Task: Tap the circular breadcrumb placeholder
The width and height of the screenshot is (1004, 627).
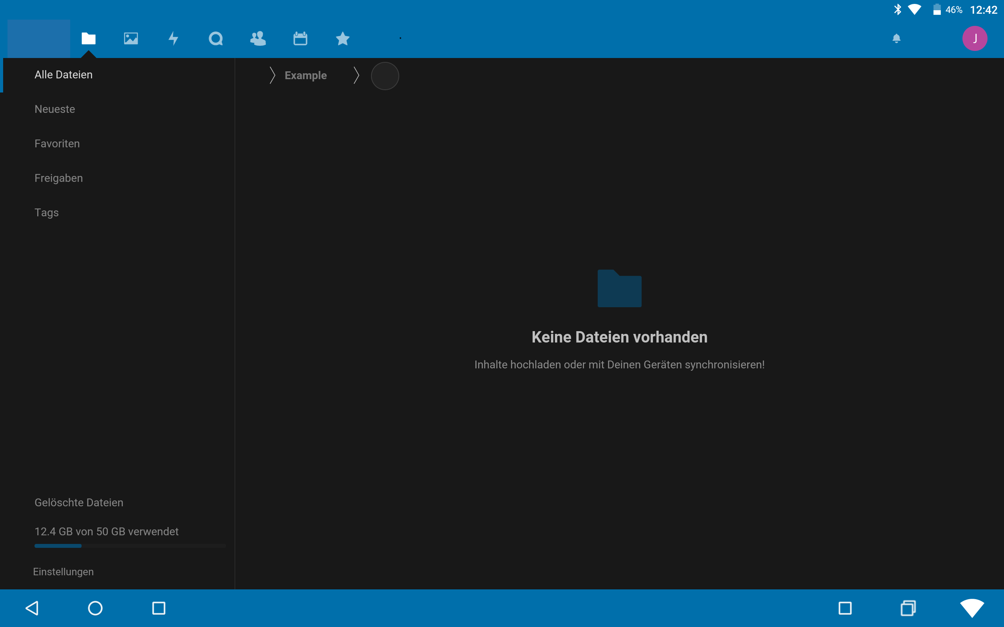Action: pyautogui.click(x=385, y=76)
